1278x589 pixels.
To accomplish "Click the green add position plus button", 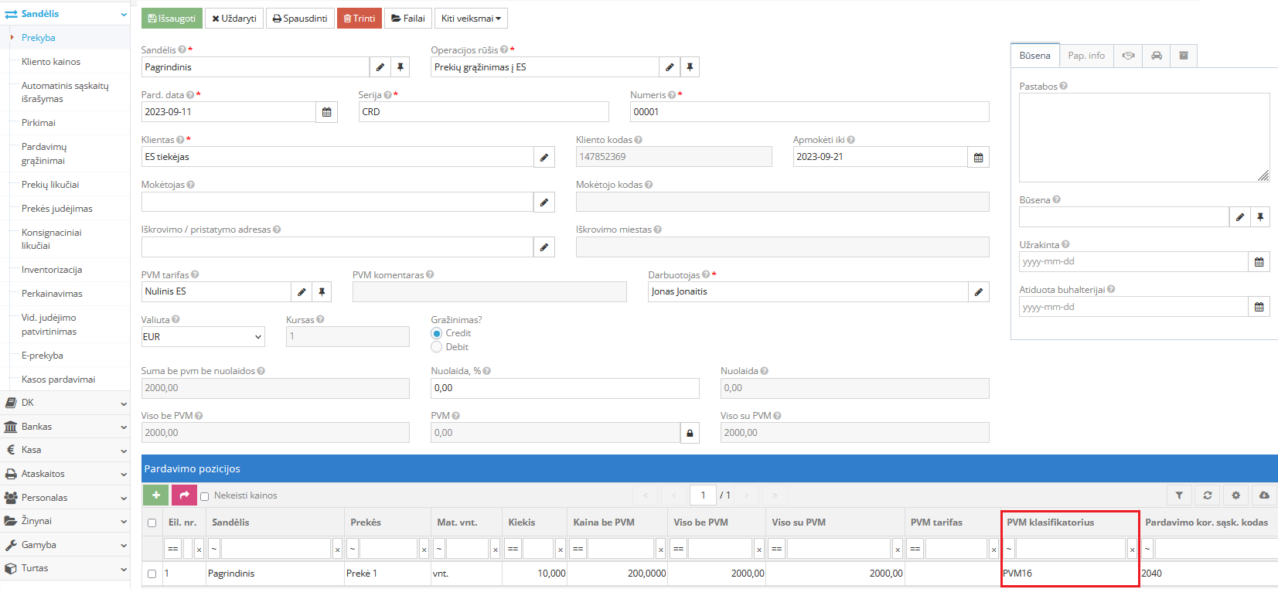I will [x=155, y=495].
